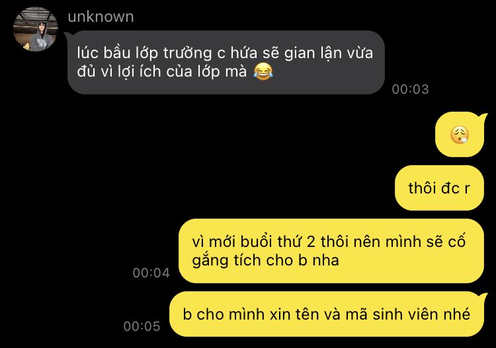The width and height of the screenshot is (496, 348).
Task: Tap the "unknown" sender name
Action: click(x=101, y=17)
